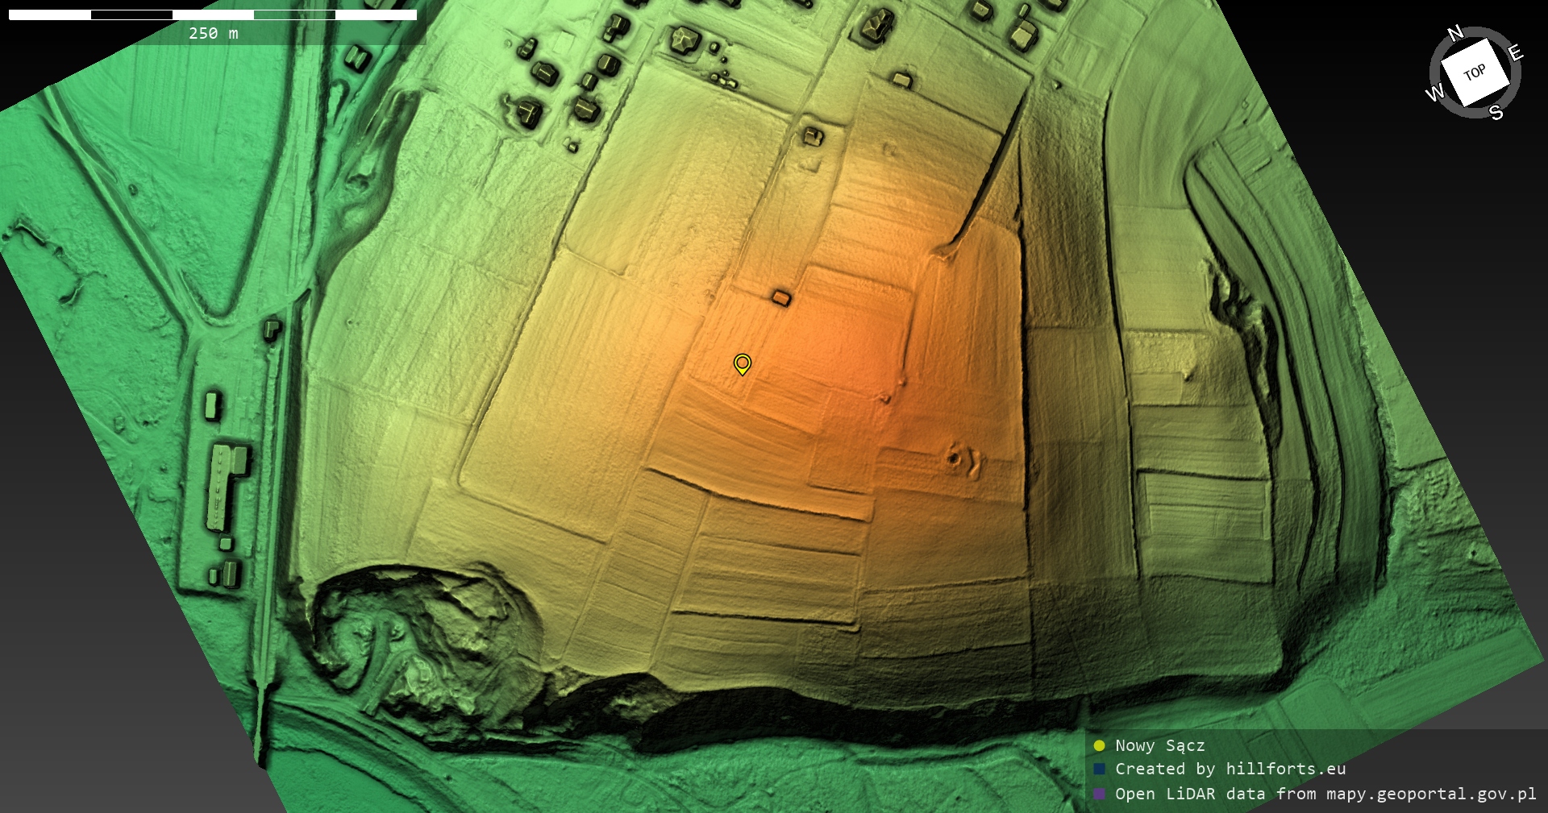Click the small circular earthwork southeast of the pin

955,458
